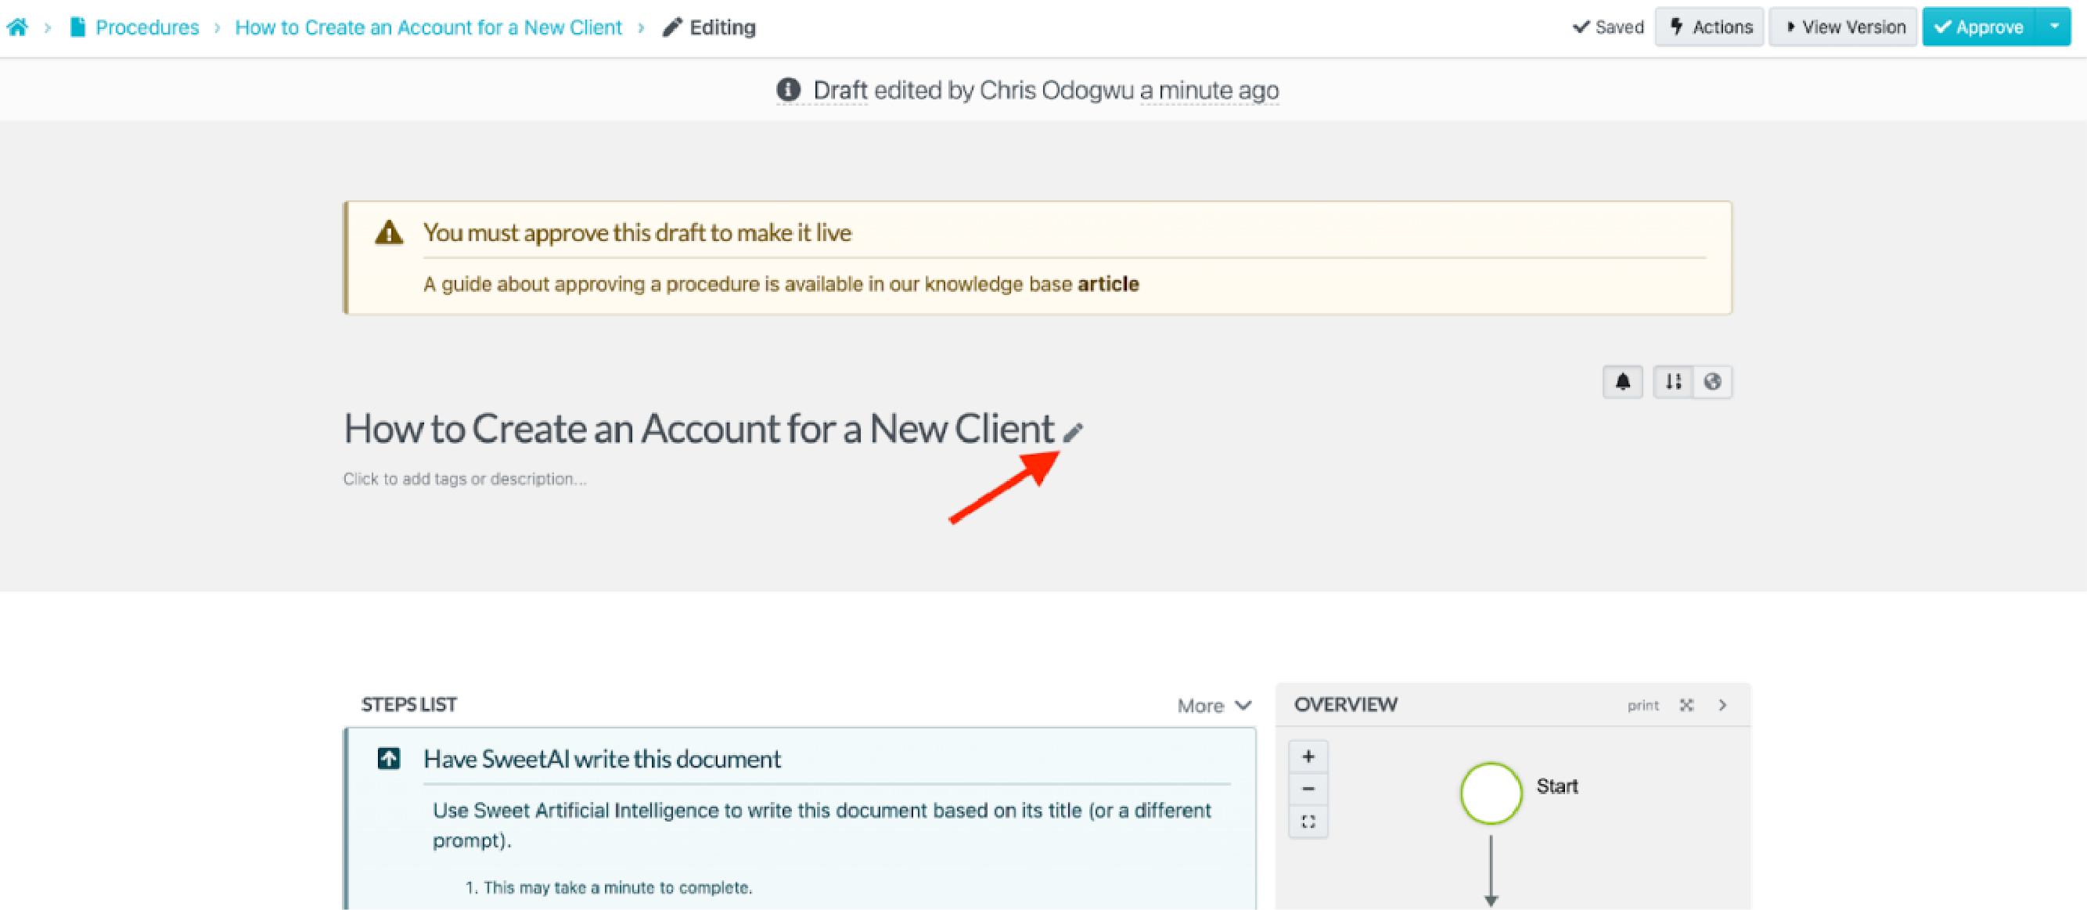Zoom in on overview diagram
2087x910 pixels.
pos(1308,757)
